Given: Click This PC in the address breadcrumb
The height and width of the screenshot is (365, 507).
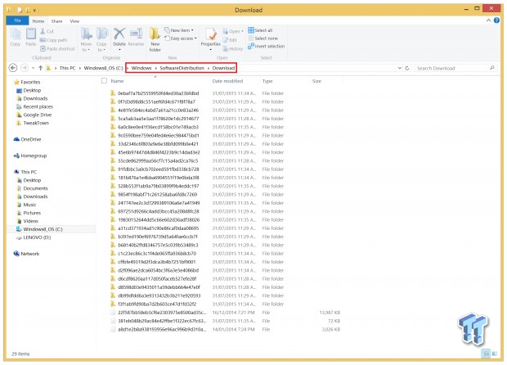Looking at the screenshot, I should coord(68,68).
